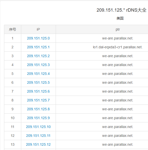Select ptr lo1.dal-eqxda3-cr1.parallax.net.
This screenshot has width=148, height=150.
click(118, 47)
